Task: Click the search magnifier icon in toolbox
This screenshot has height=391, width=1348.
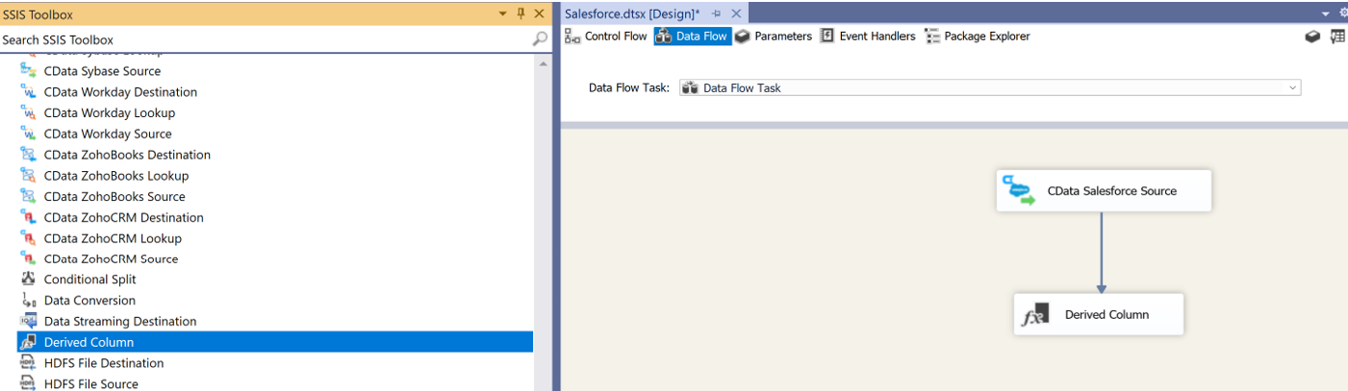Action: click(x=540, y=39)
